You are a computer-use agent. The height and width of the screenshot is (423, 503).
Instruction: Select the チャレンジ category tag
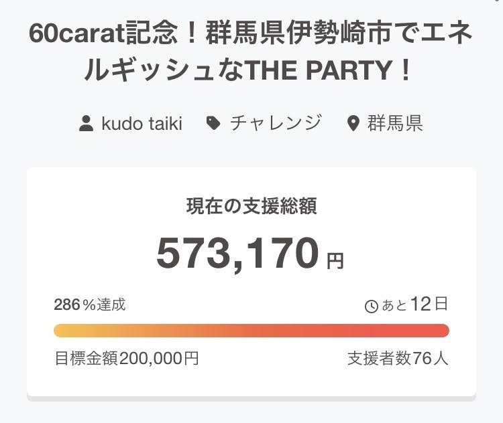(276, 124)
